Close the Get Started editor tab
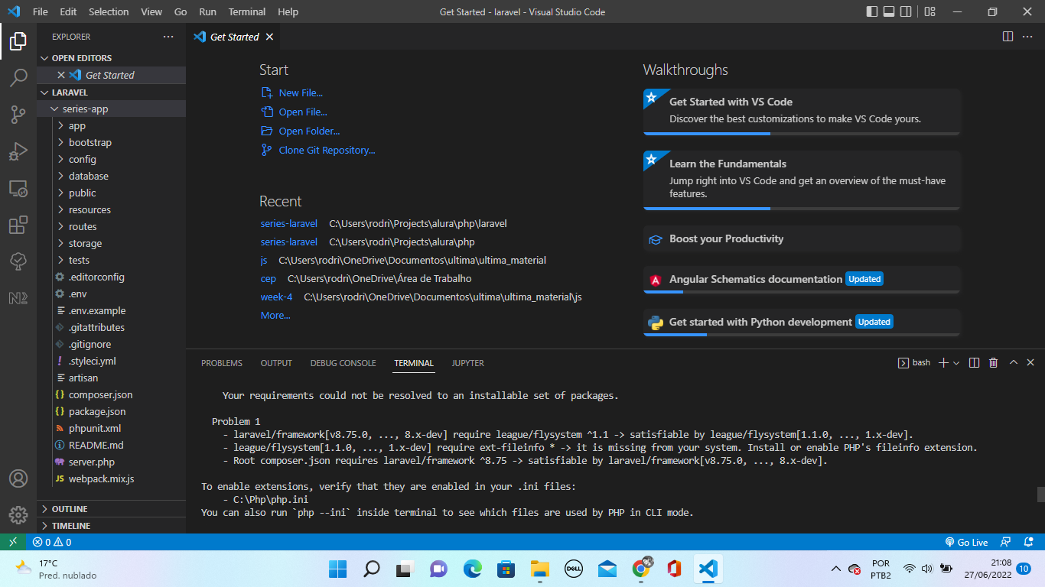This screenshot has width=1045, height=587. (269, 37)
